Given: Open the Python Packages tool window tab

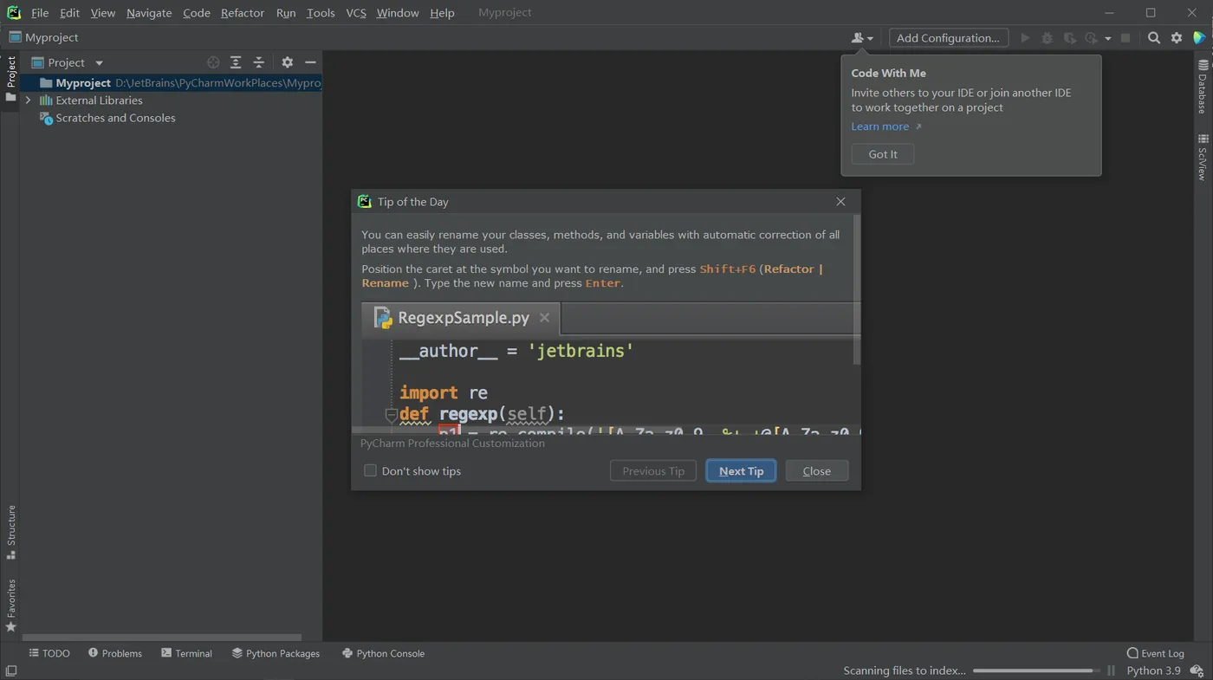Looking at the screenshot, I should (276, 653).
